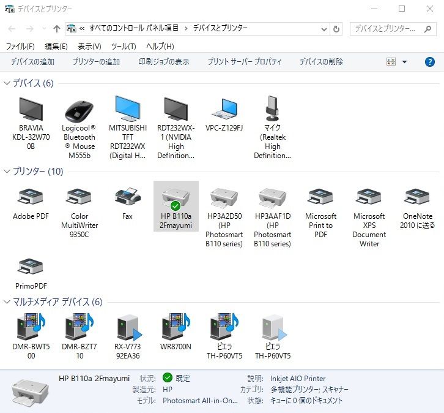Open the view options dropdown arrow
This screenshot has width=444, height=413.
pyautogui.click(x=405, y=62)
